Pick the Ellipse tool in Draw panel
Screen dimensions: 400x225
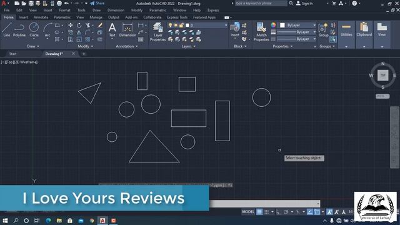pyautogui.click(x=57, y=32)
